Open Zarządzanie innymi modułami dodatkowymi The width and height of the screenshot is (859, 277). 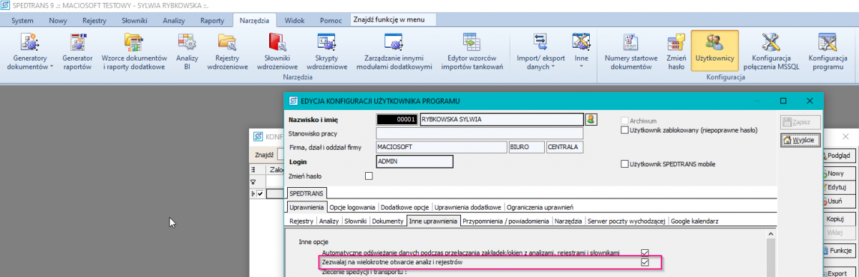pyautogui.click(x=394, y=52)
